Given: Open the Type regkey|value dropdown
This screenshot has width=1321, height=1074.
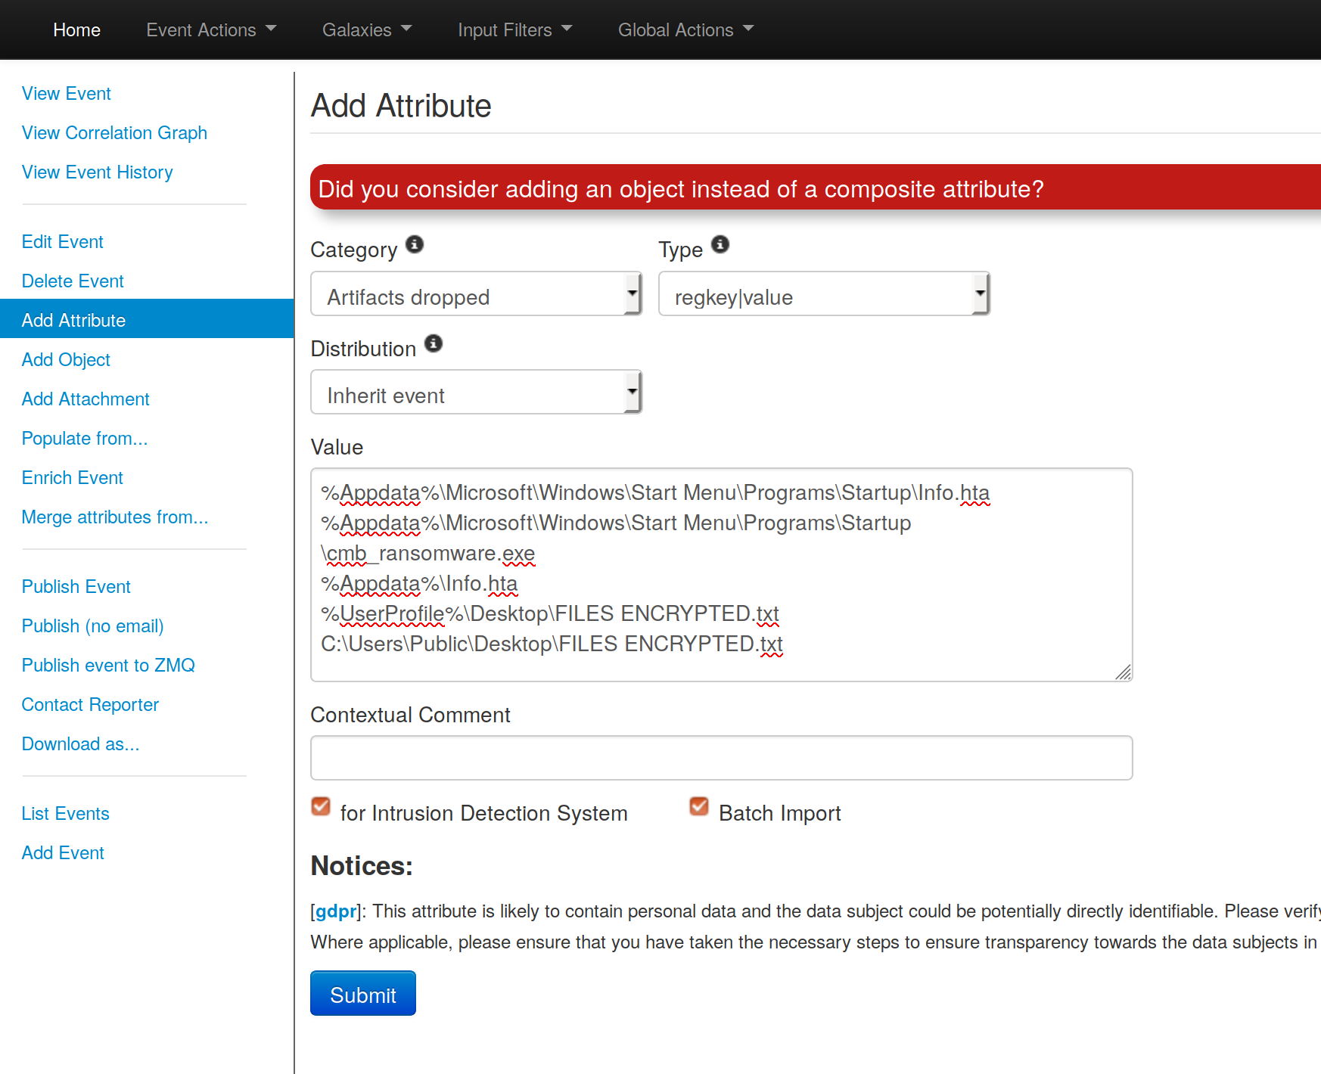Looking at the screenshot, I should click(x=824, y=294).
